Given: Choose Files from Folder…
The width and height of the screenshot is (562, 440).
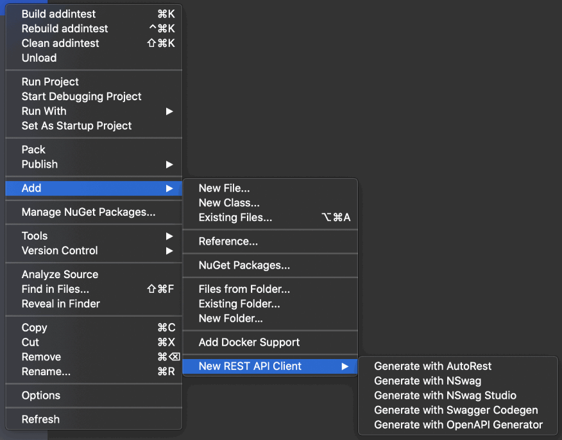Looking at the screenshot, I should [x=270, y=289].
